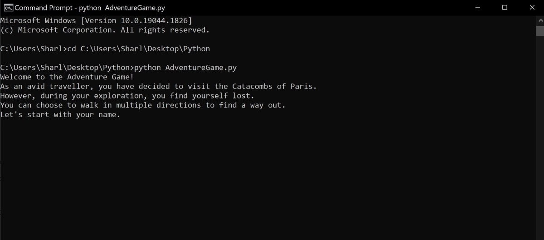Click the 'However, during your exploration' line
This screenshot has height=240, width=544.
pyautogui.click(x=127, y=96)
